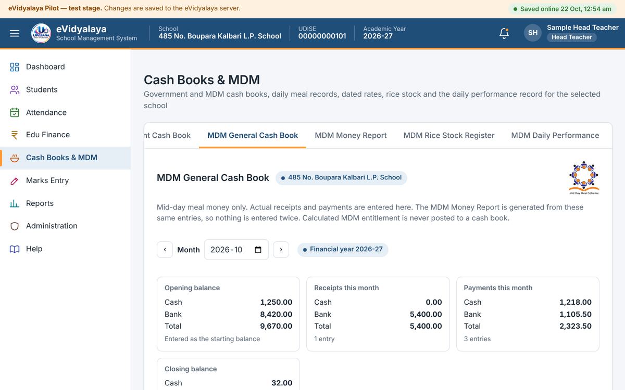Click Payments Total 2,323.50

point(576,326)
